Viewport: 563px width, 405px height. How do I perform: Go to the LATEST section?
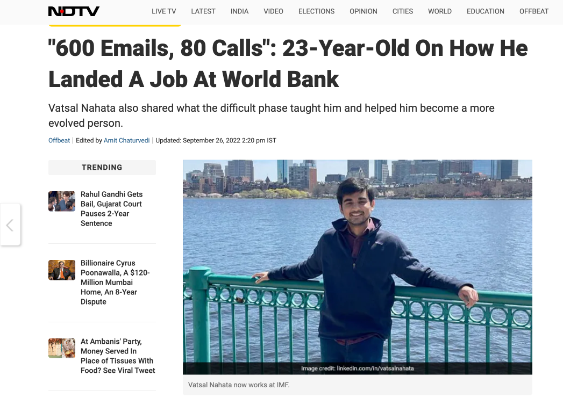click(203, 11)
